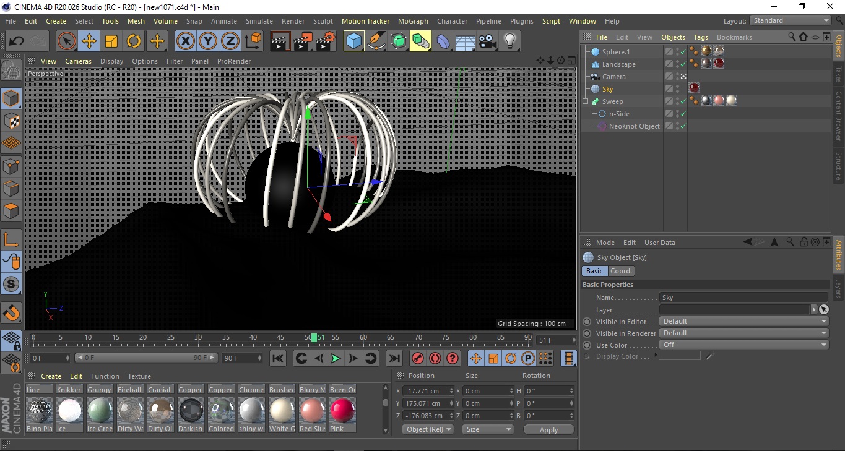Open Visible in Editor dropdown
Screen dimensions: 845x451
743,322
